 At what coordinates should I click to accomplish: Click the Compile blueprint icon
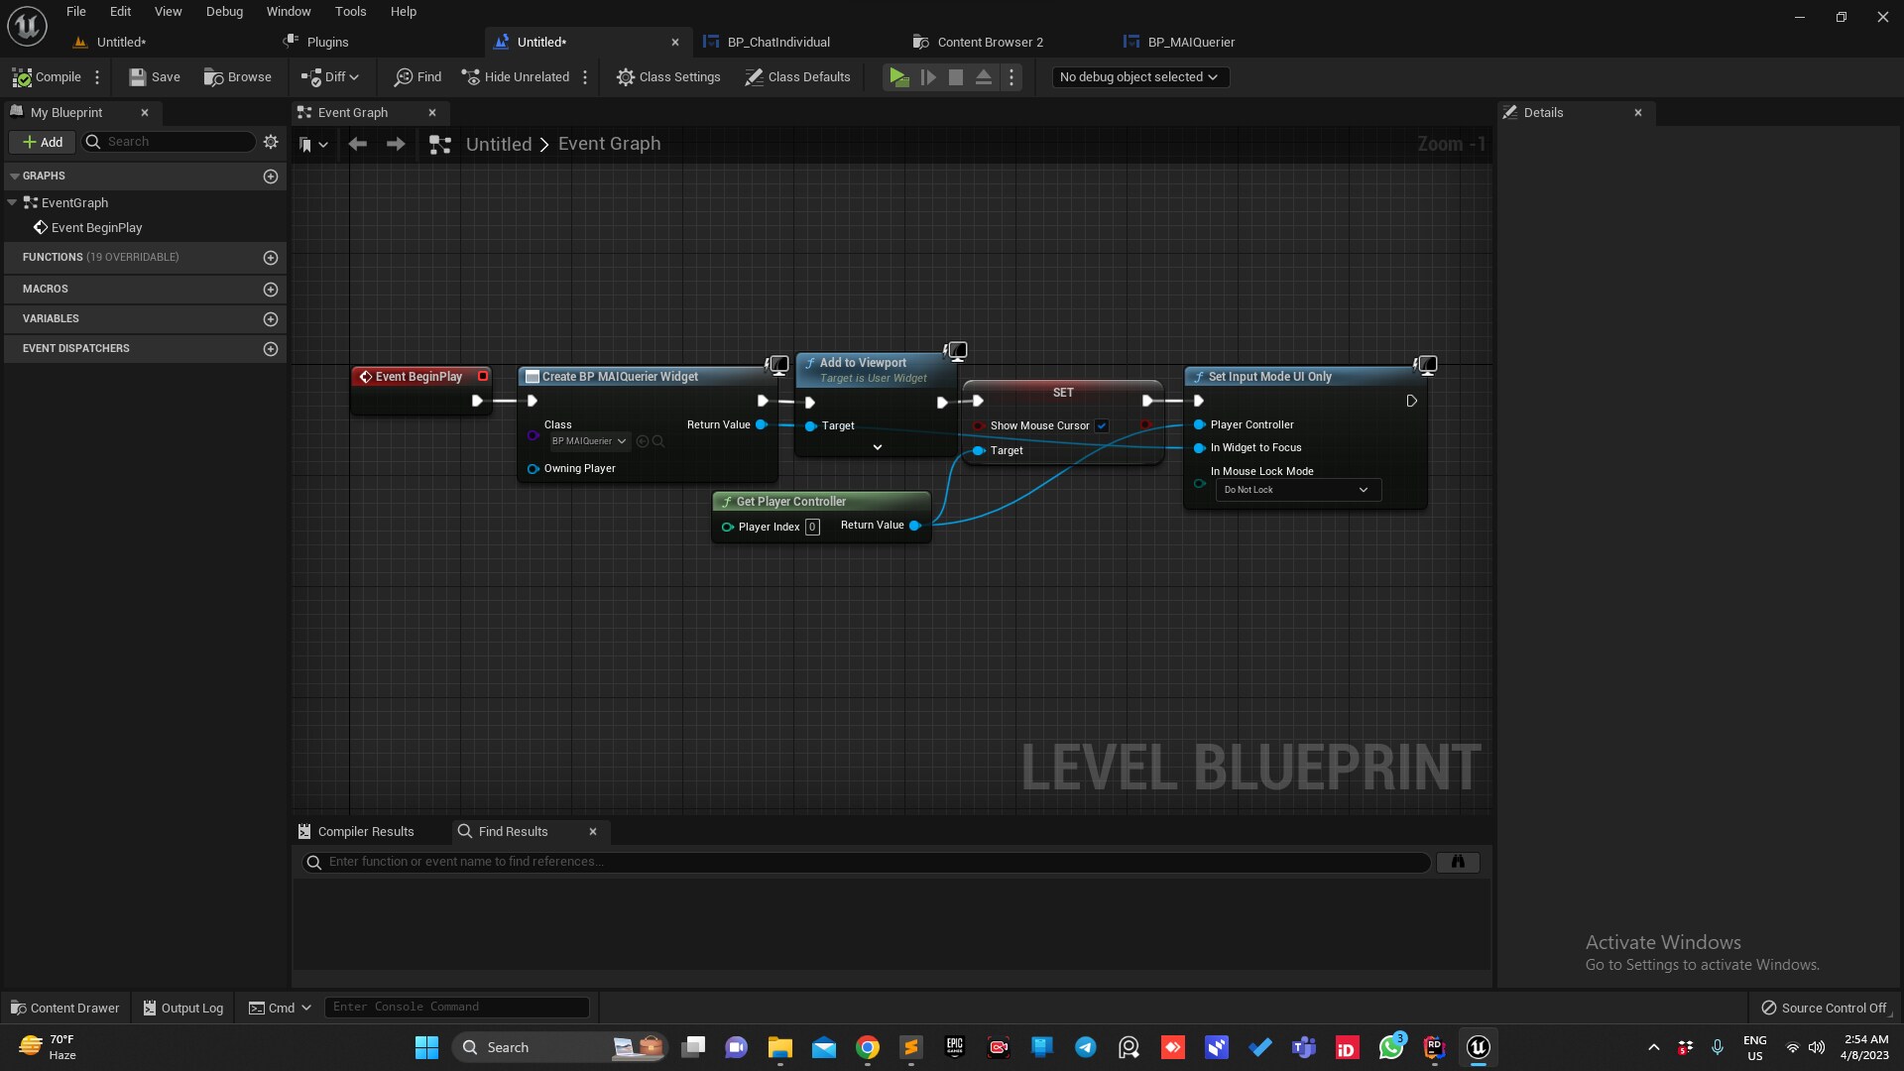pyautogui.click(x=22, y=77)
